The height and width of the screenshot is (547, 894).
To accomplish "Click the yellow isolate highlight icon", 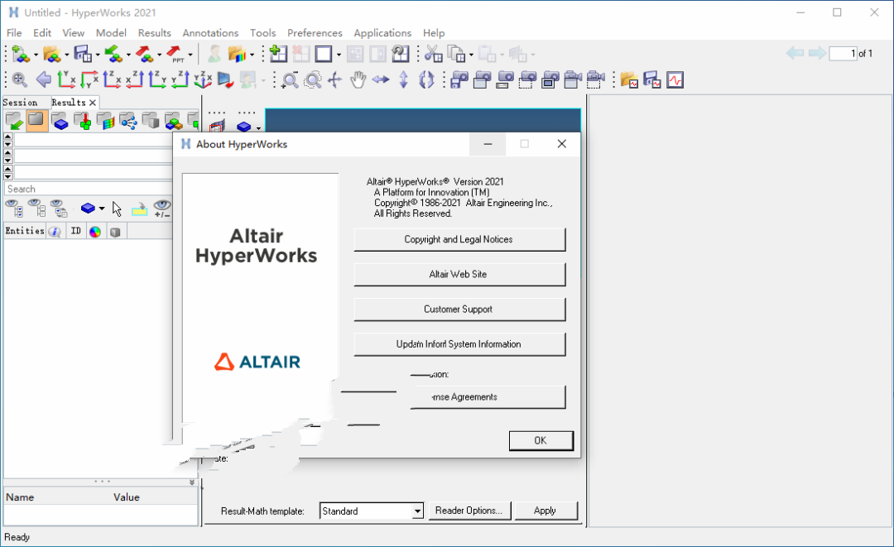I will point(140,209).
